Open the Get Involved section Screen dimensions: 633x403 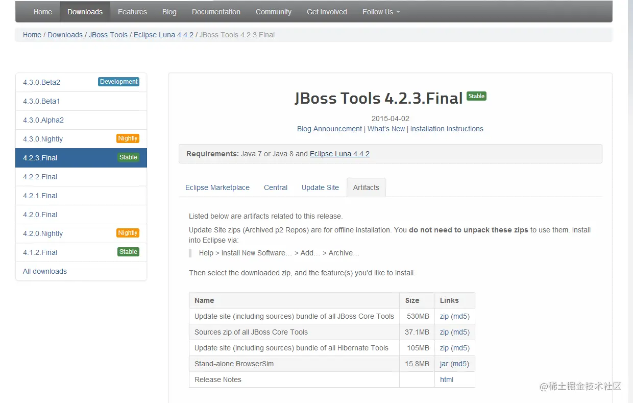pyautogui.click(x=326, y=11)
